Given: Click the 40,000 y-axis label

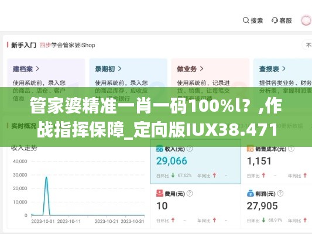Looking at the screenshot, I should (x=20, y=161).
